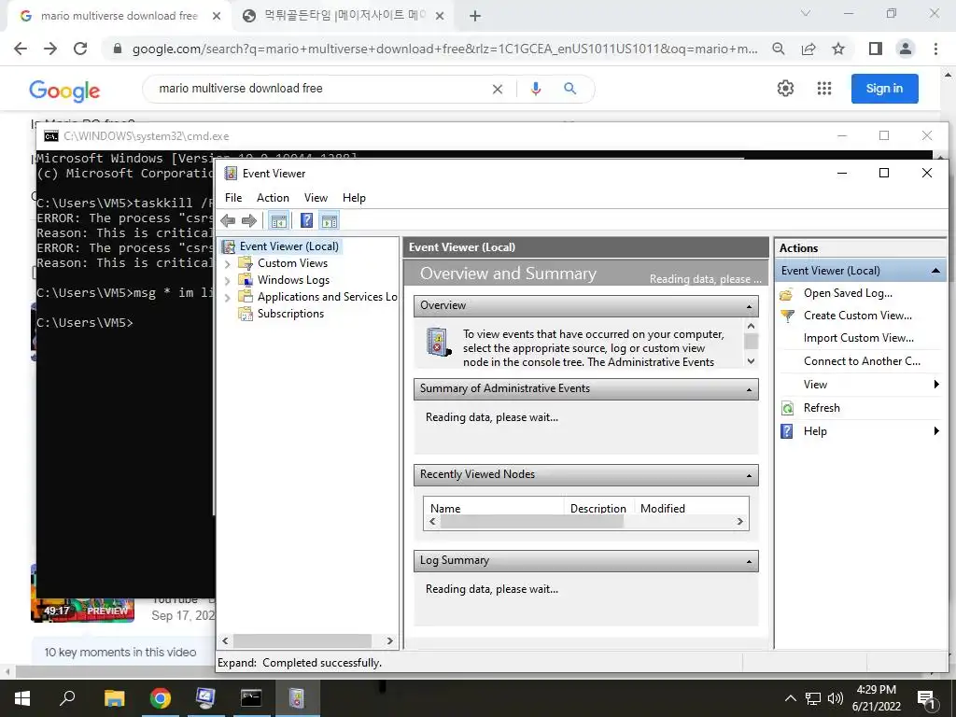Image resolution: width=956 pixels, height=717 pixels.
Task: Collapse Summary of Administrative Events section
Action: click(750, 389)
